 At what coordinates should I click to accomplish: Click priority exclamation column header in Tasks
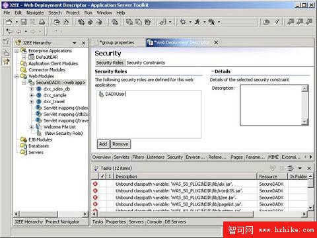110,177
